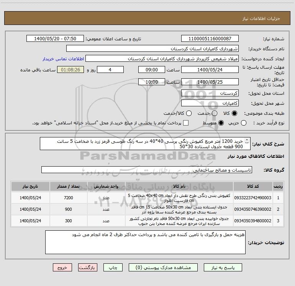
Task: Click the شماره نیاز field 1100005116000087
Action: click(210, 39)
